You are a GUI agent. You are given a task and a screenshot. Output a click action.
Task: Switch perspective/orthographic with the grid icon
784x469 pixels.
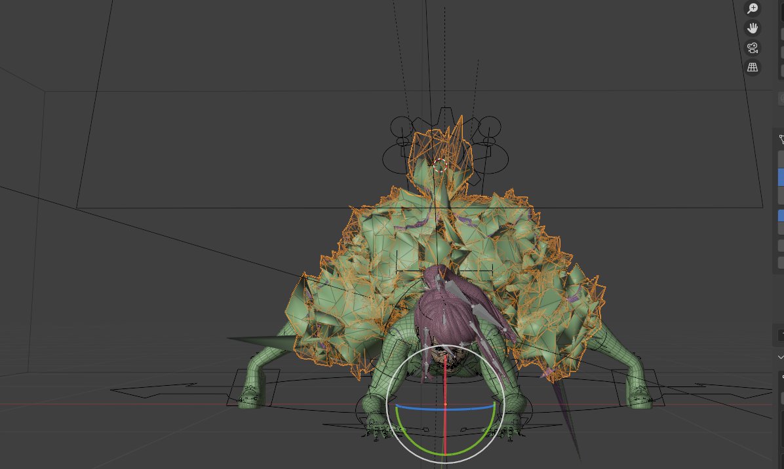tap(753, 67)
